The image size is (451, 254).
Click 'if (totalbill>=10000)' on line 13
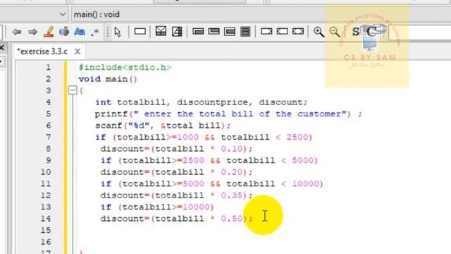click(x=157, y=207)
